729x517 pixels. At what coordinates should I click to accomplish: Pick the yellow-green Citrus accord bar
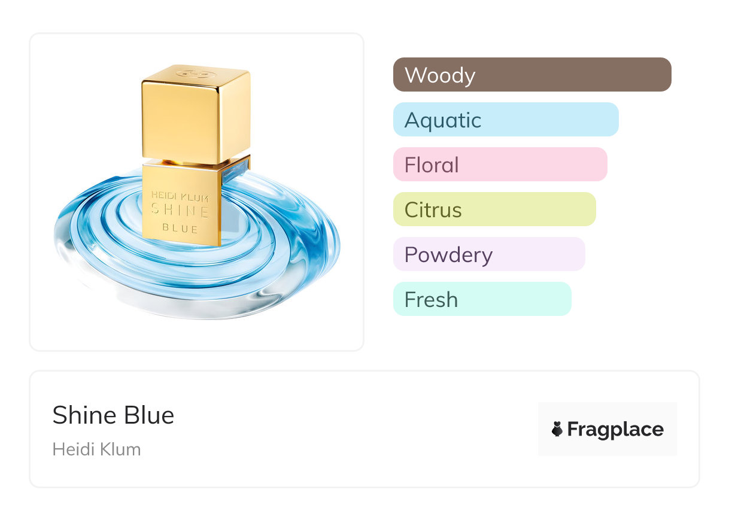tap(494, 209)
